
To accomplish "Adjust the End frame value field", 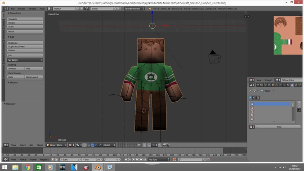I will 93,160.
